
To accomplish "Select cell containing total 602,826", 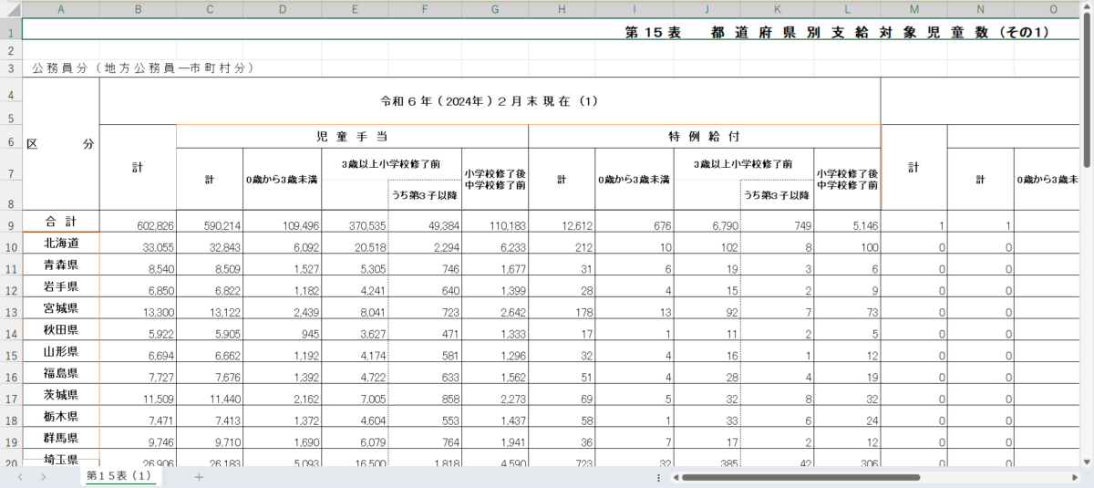I will tap(138, 224).
